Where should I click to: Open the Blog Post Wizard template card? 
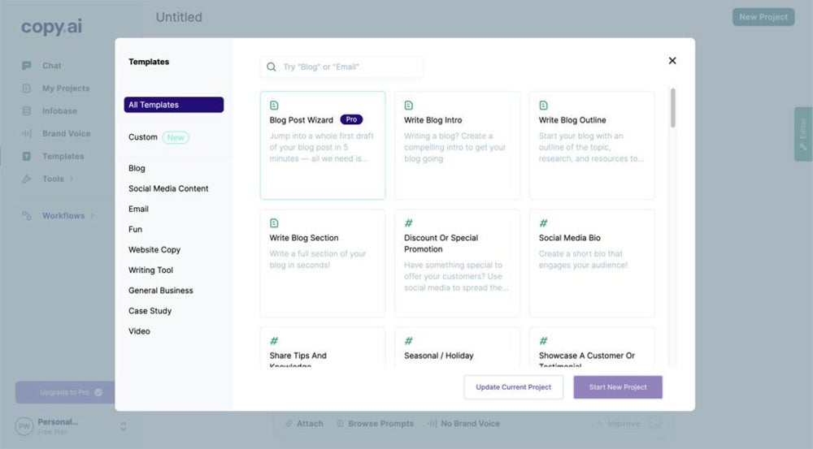323,145
